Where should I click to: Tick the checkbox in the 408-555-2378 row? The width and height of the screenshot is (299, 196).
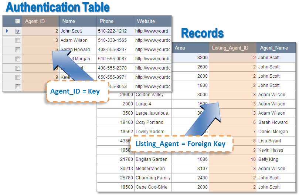18,68
